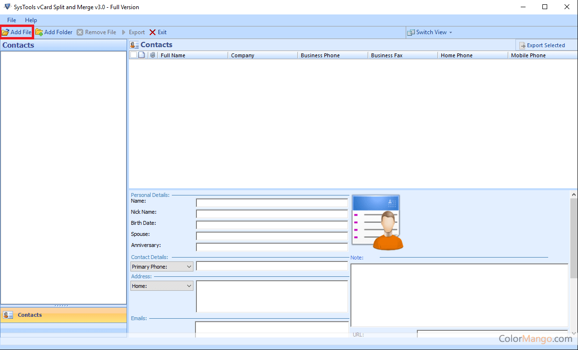The height and width of the screenshot is (350, 578).
Task: Tick the select-all checkbox in the contacts header
Action: (133, 55)
